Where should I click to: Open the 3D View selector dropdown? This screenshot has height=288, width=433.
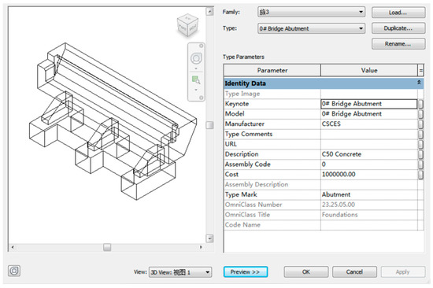coord(180,272)
